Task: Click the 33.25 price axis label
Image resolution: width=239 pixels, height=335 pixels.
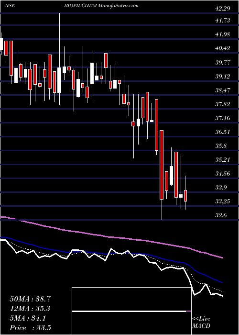Action: coord(223,201)
